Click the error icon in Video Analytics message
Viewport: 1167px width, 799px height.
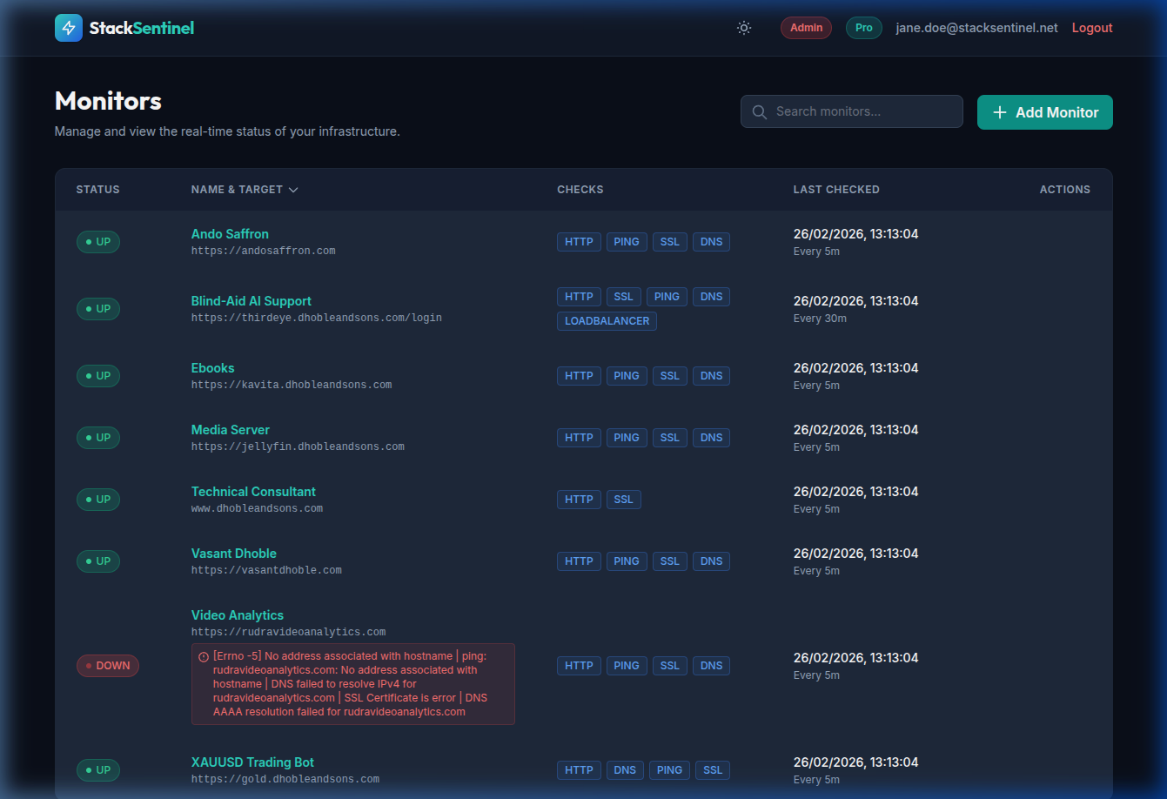(x=204, y=657)
